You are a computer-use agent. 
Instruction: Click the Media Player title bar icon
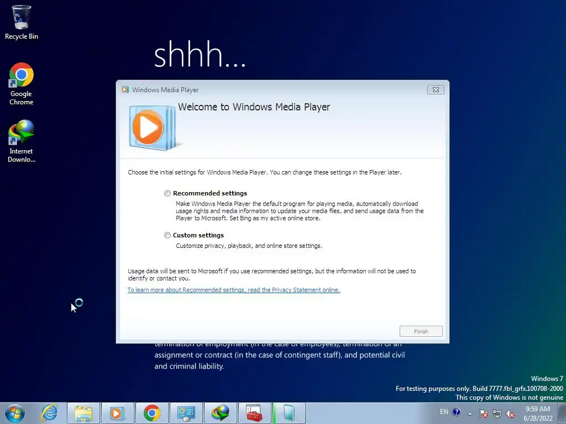[125, 90]
